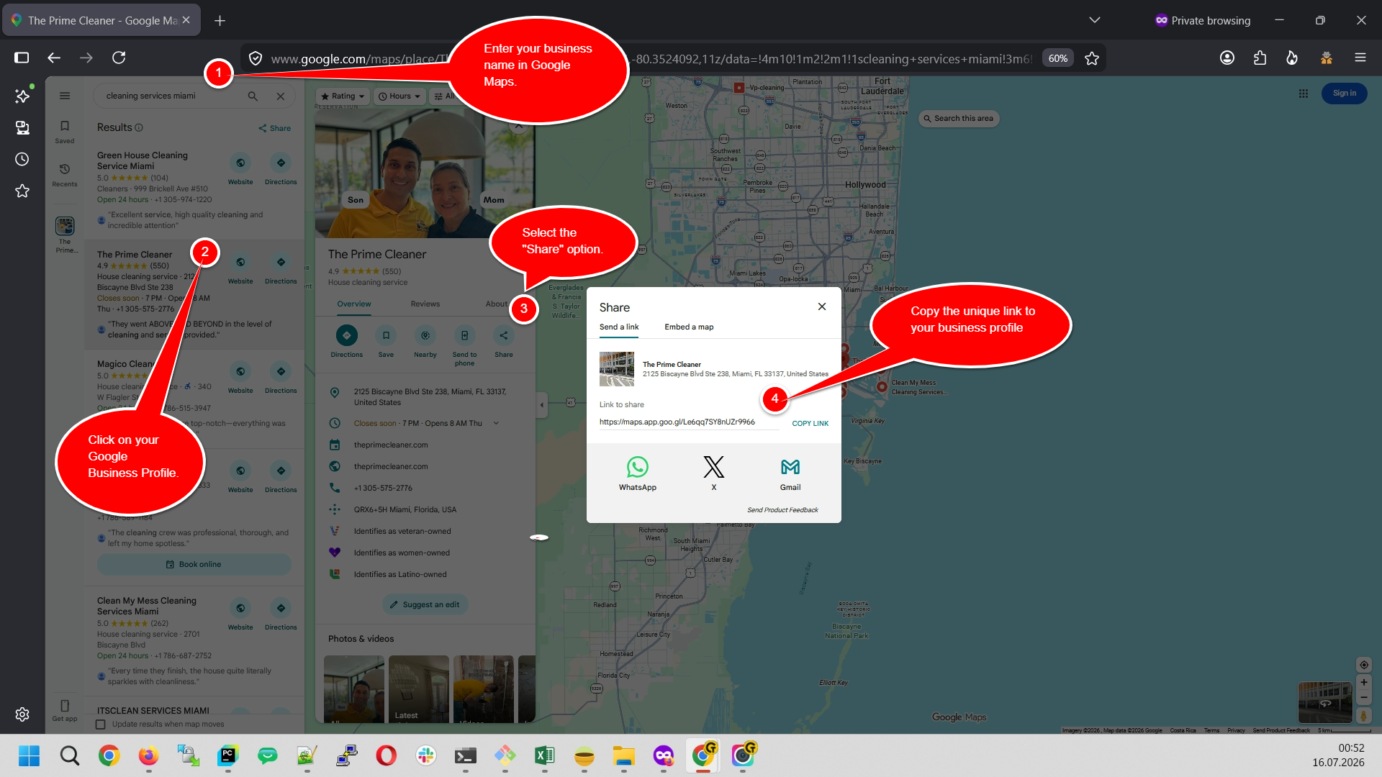Open Latest photo thumbnail
This screenshot has width=1382, height=777.
click(x=419, y=689)
